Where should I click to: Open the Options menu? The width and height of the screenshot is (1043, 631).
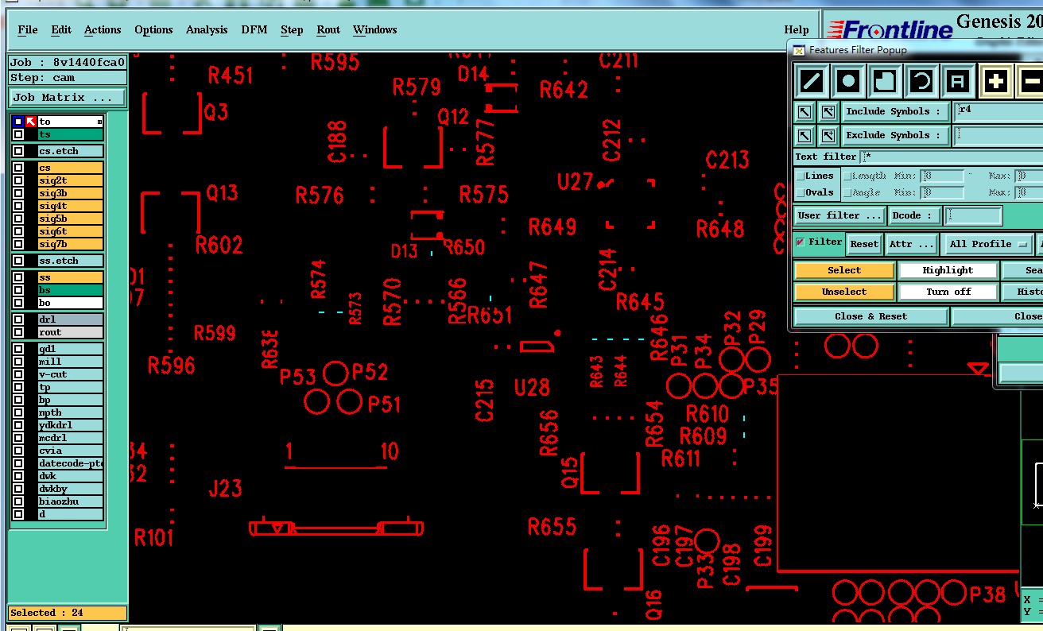[153, 30]
